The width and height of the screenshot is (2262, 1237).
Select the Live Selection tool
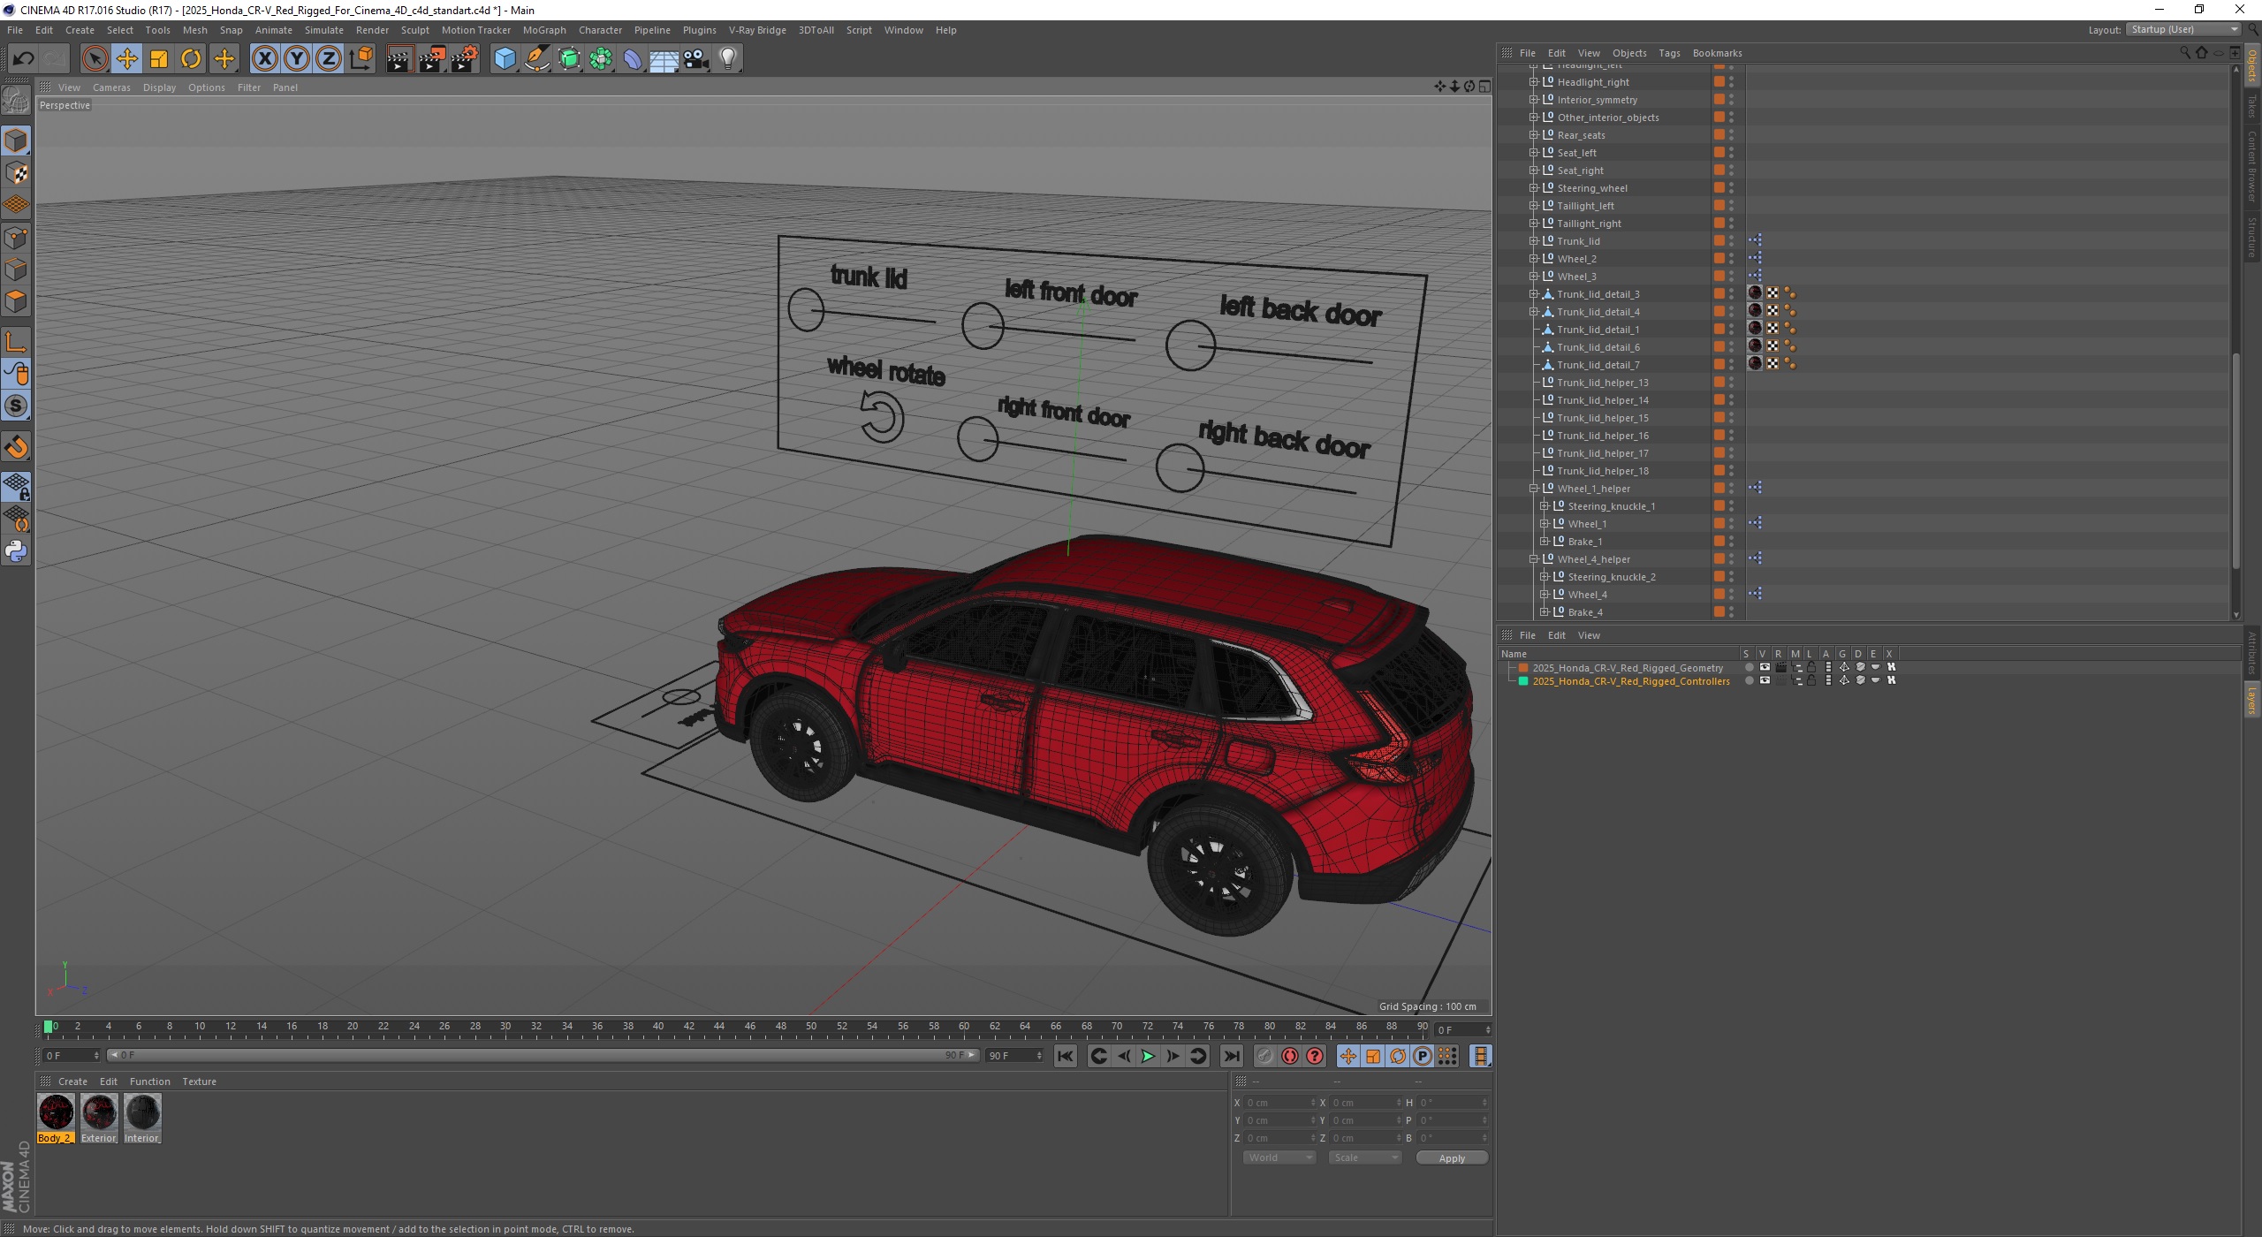coord(95,59)
